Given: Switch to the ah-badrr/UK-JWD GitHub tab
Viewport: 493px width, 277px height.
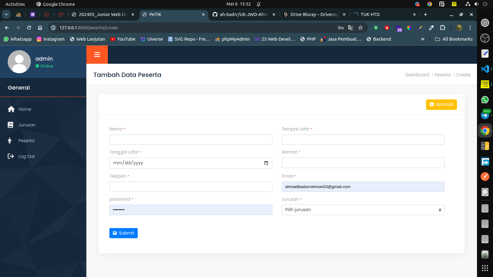Looking at the screenshot, I should click(243, 14).
